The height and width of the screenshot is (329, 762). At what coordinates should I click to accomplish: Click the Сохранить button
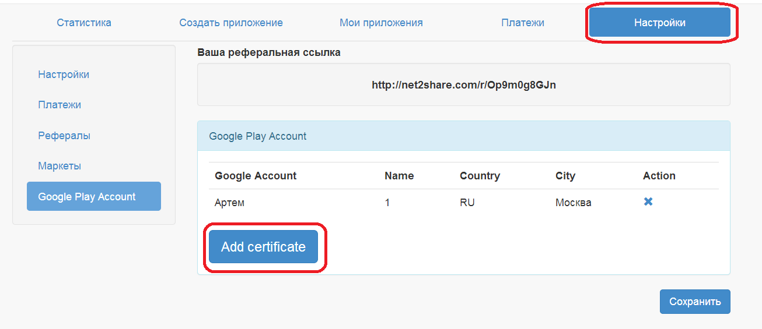click(695, 302)
